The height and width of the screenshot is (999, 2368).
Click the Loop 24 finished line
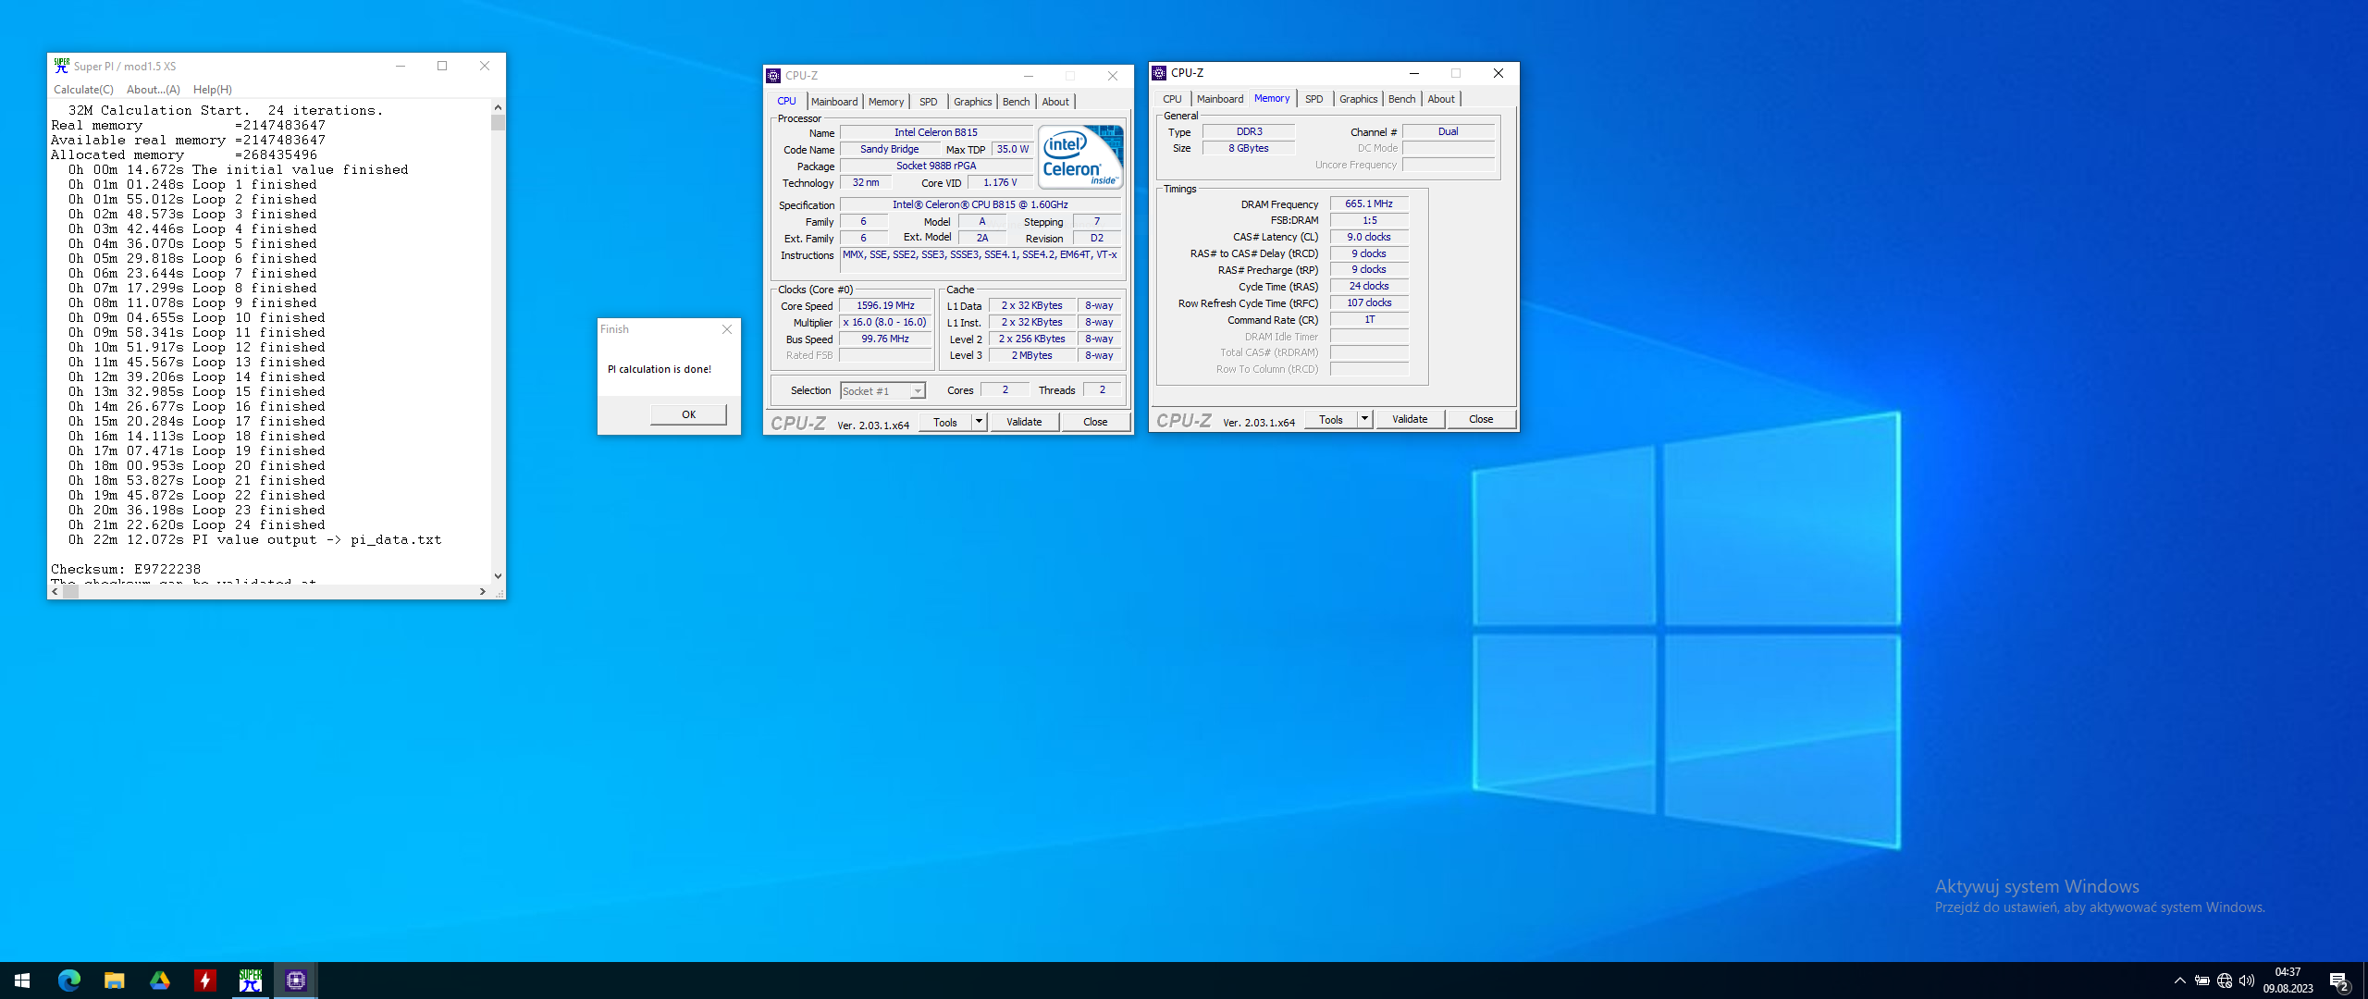coord(197,524)
